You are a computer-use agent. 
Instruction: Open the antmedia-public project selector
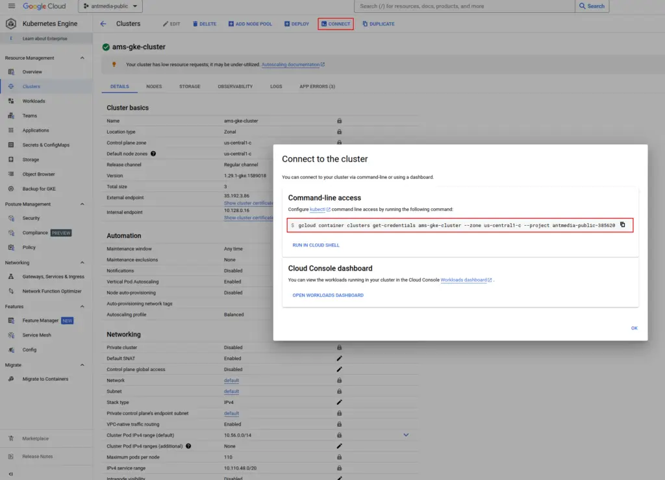pyautogui.click(x=110, y=6)
